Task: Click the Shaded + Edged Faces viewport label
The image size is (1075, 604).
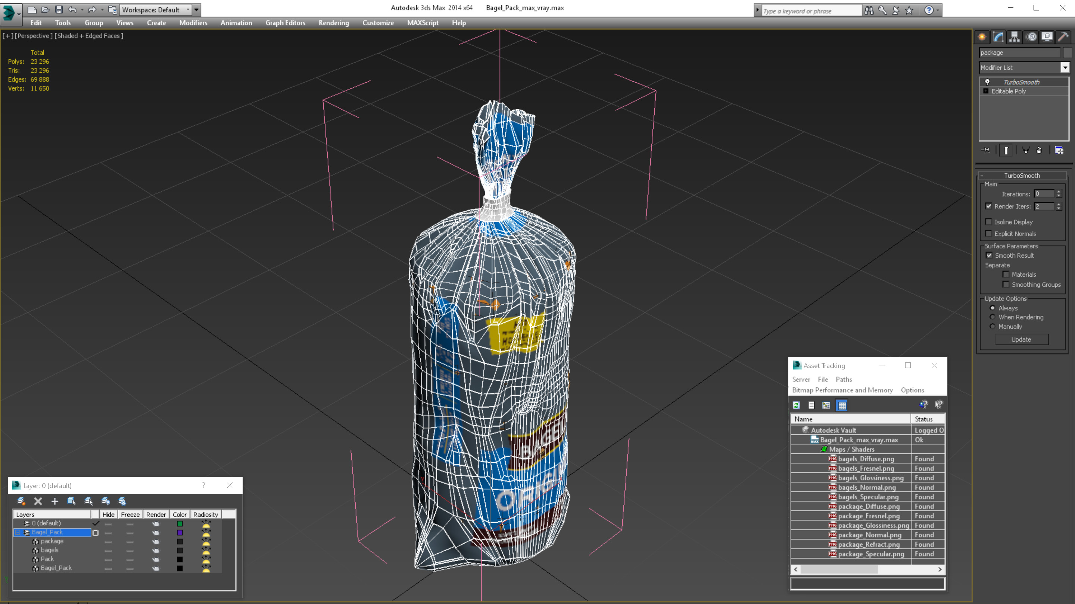Action: pos(89,36)
